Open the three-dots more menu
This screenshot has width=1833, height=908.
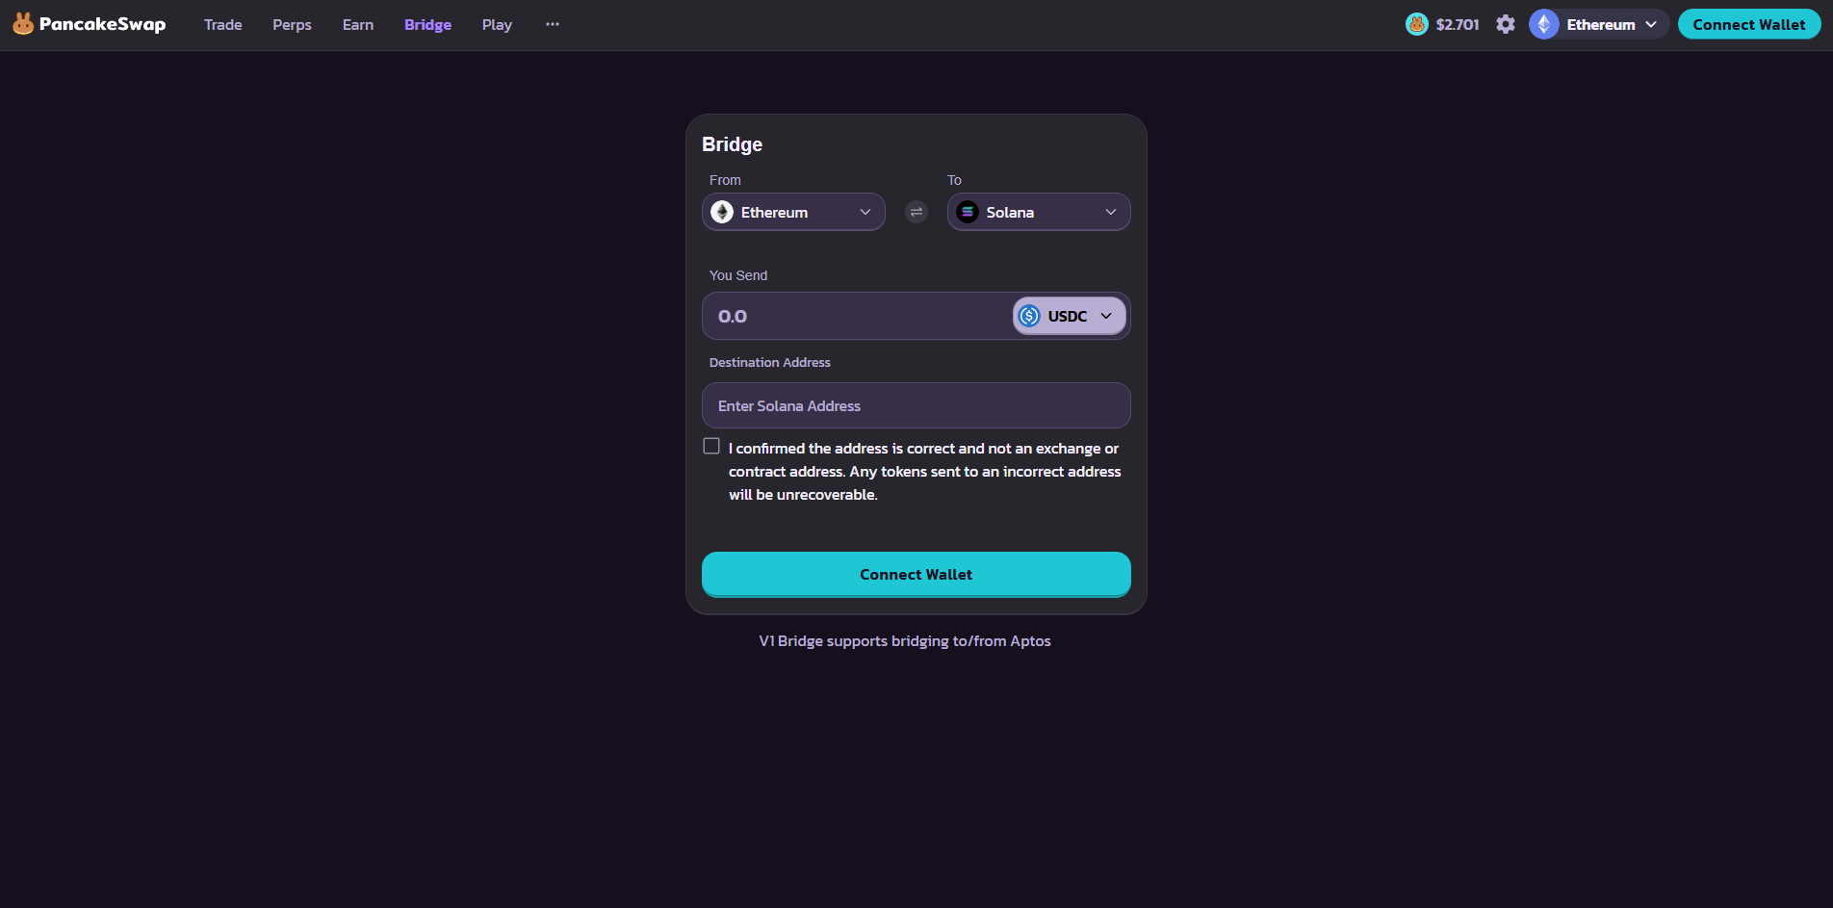pyautogui.click(x=553, y=24)
